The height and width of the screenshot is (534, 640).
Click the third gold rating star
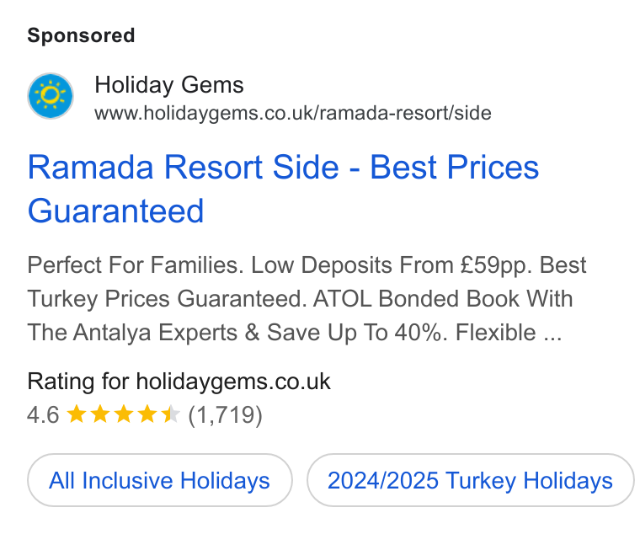pyautogui.click(x=124, y=414)
